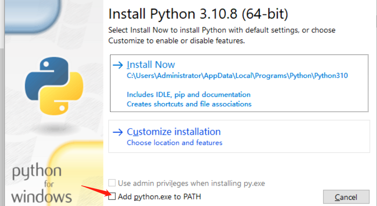Screen dimensions: 377x206
Task: Click 'Includes IDLE, pip and documentation' line
Action: click(x=189, y=95)
